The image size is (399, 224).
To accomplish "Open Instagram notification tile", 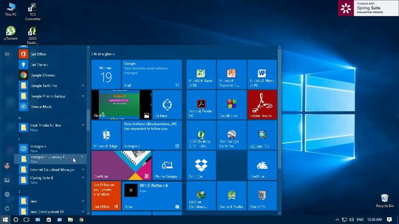I will tap(152, 135).
